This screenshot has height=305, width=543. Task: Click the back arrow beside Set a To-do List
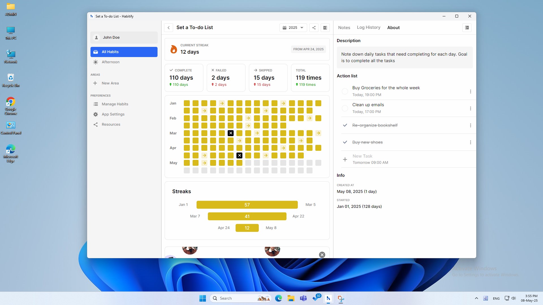[169, 28]
